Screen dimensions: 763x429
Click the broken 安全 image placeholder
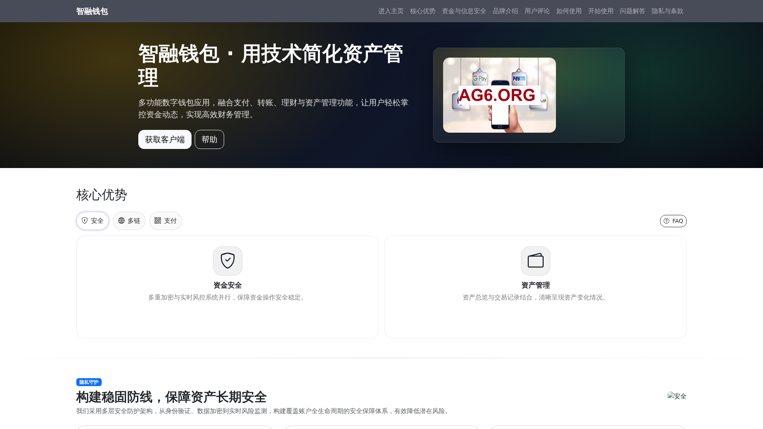coord(677,396)
